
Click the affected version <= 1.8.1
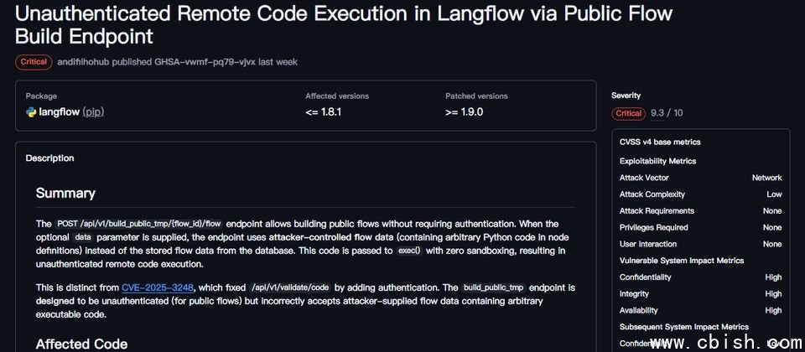tap(324, 111)
